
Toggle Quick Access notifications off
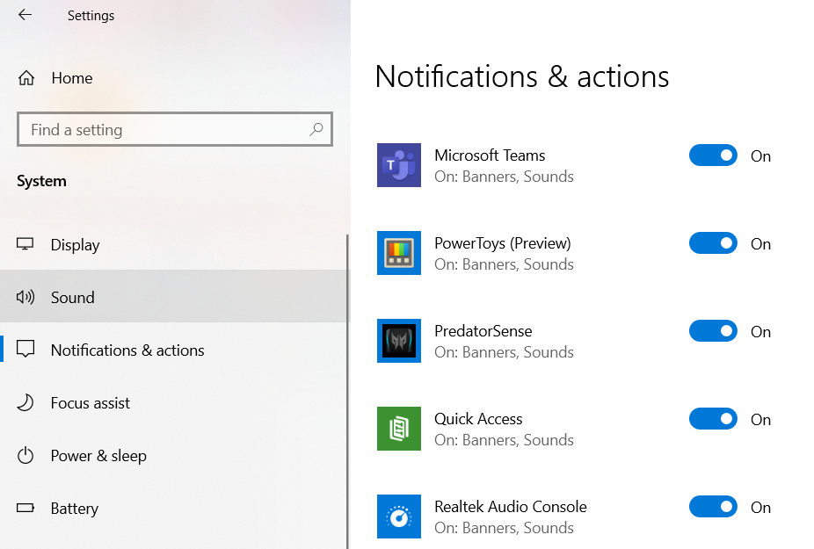(x=713, y=419)
